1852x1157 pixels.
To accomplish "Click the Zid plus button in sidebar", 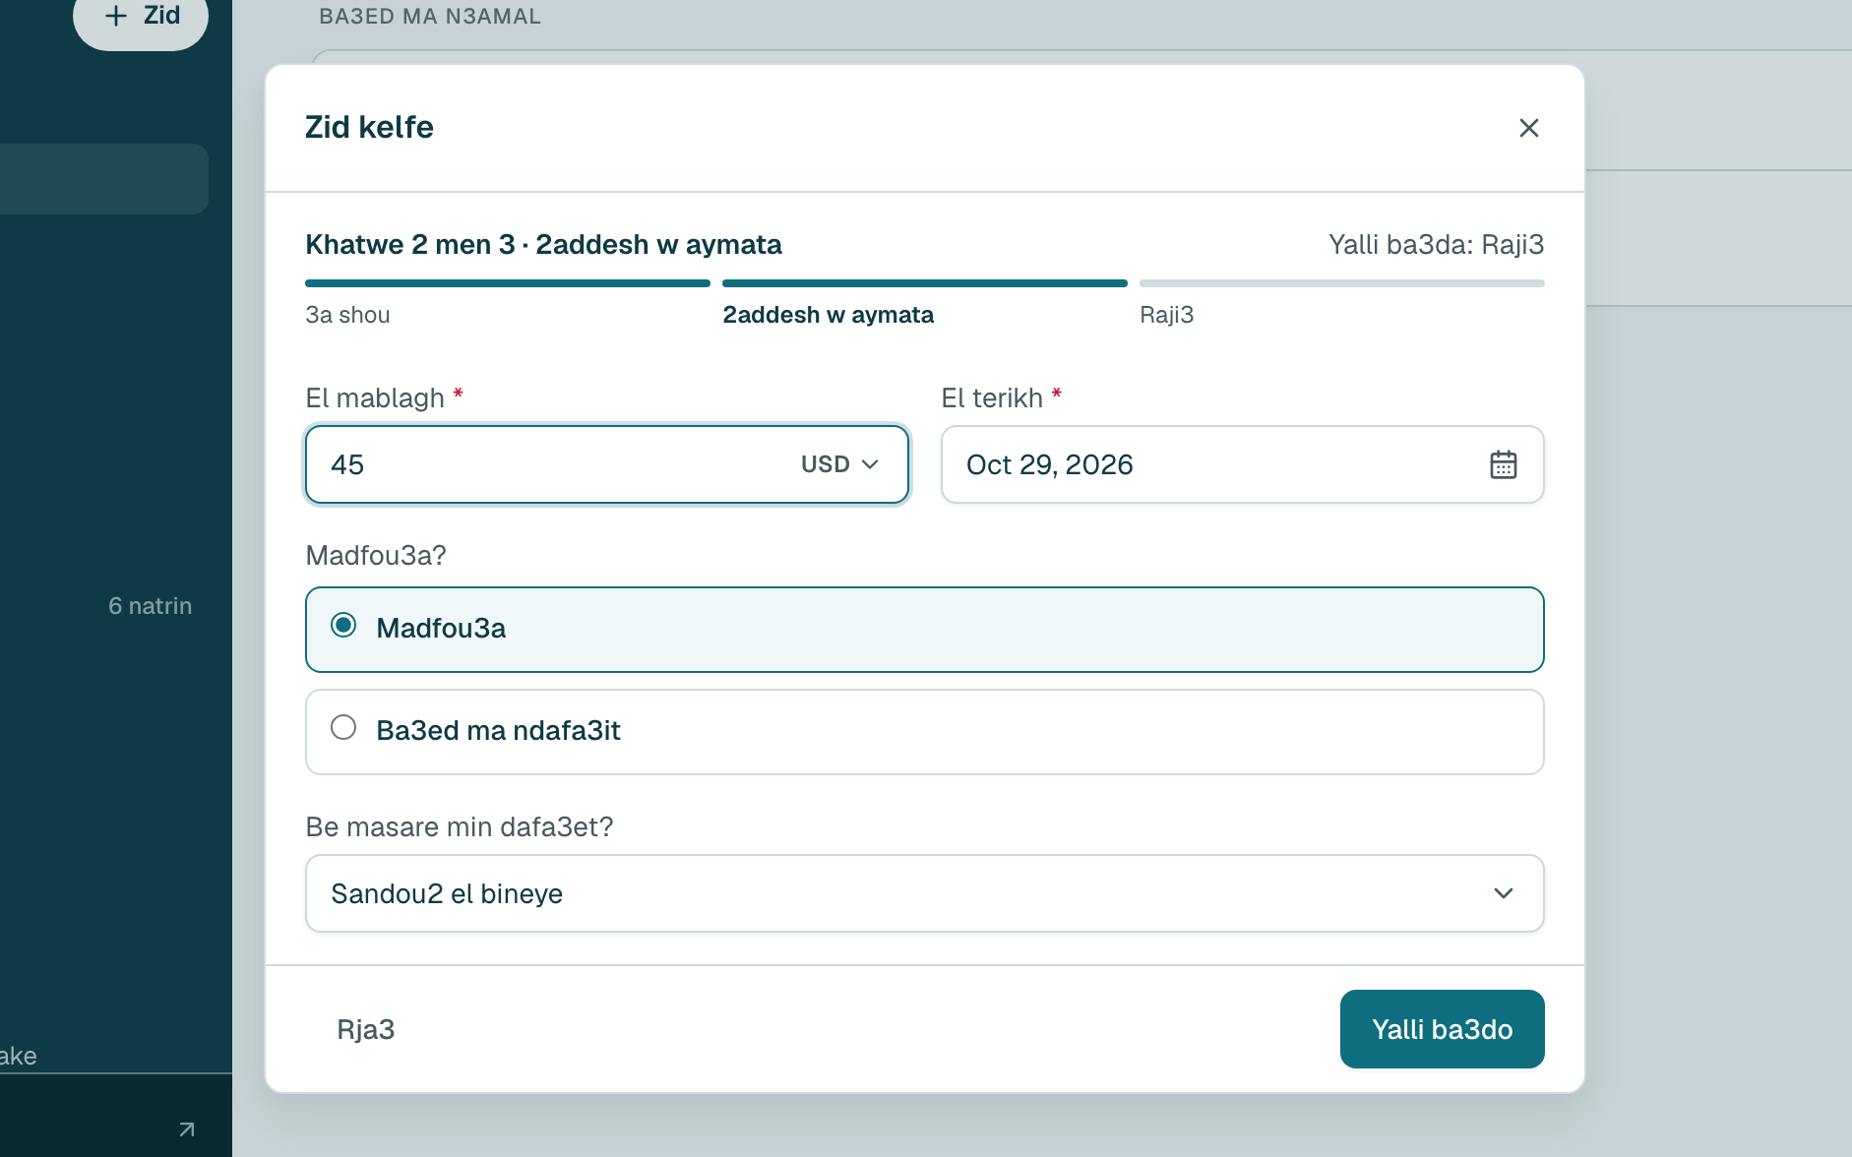I will [x=141, y=17].
